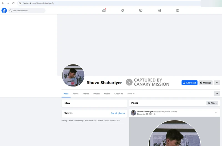Click the browser forward arrow
Viewport: 222px width, 146px height.
tap(8, 3)
